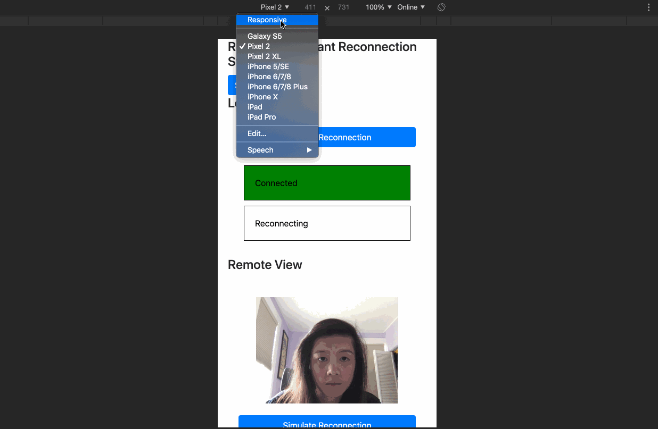Pick iPhone 6/7/8 from device list
This screenshot has width=658, height=429.
tap(277, 77)
